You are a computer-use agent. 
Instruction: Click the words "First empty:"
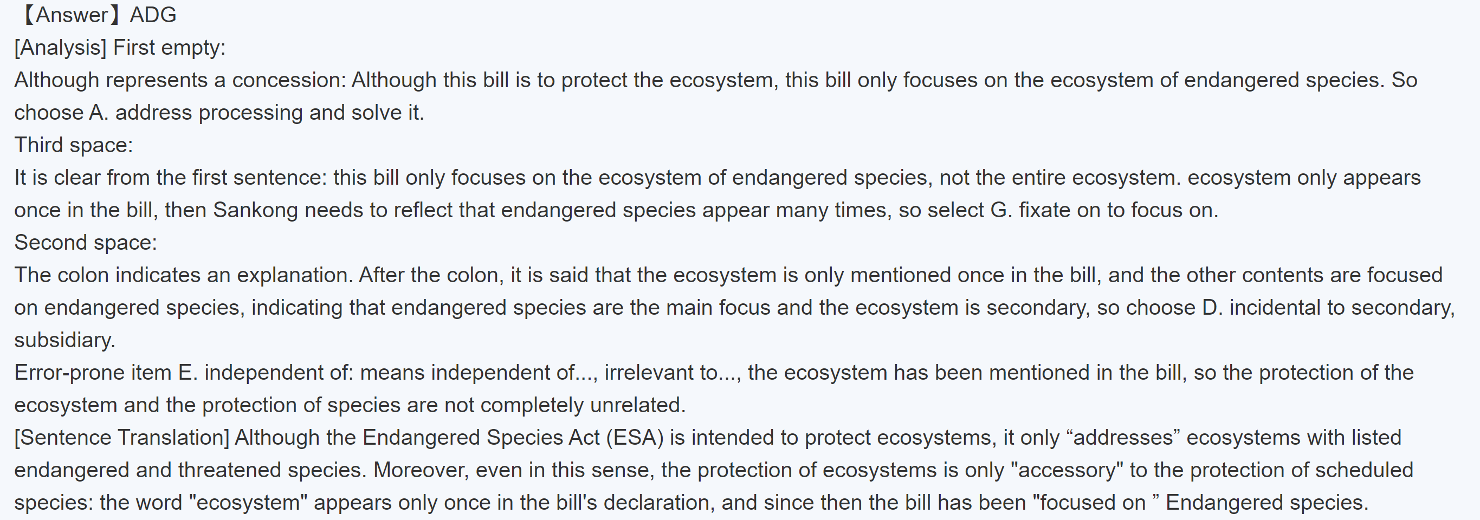click(170, 48)
